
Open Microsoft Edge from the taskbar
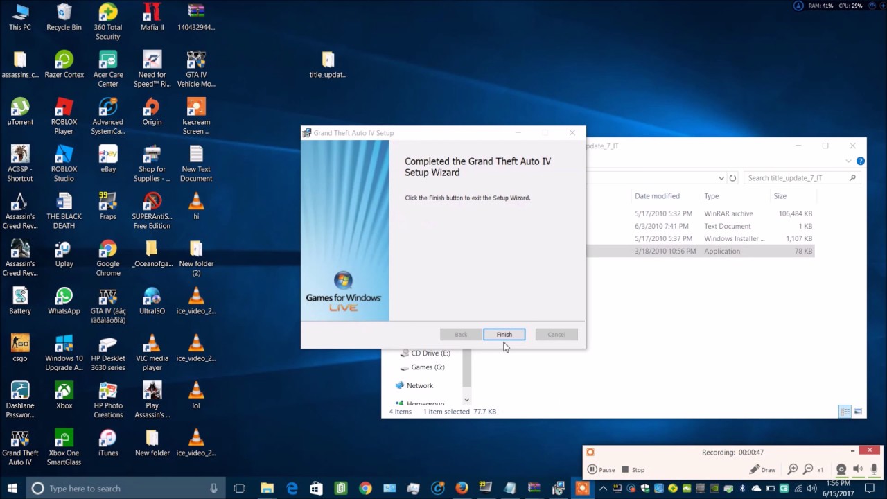292,488
